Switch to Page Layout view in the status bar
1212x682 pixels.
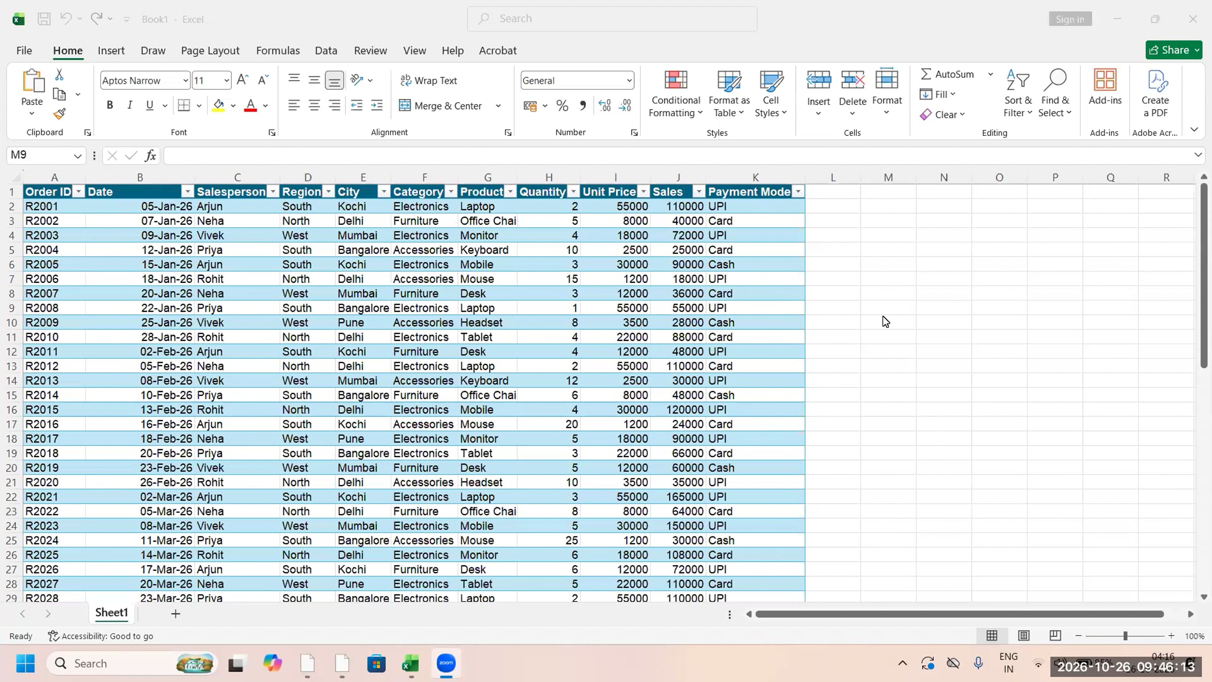pyautogui.click(x=1024, y=636)
